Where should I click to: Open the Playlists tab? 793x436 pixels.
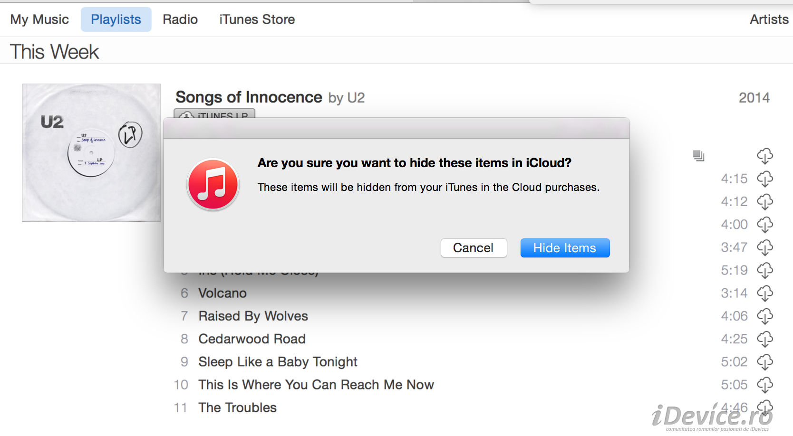[x=116, y=19]
